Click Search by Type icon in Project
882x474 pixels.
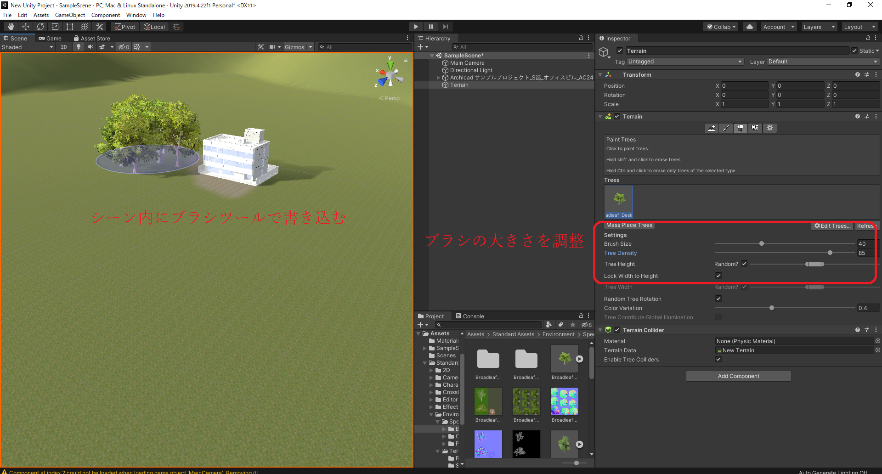point(549,325)
